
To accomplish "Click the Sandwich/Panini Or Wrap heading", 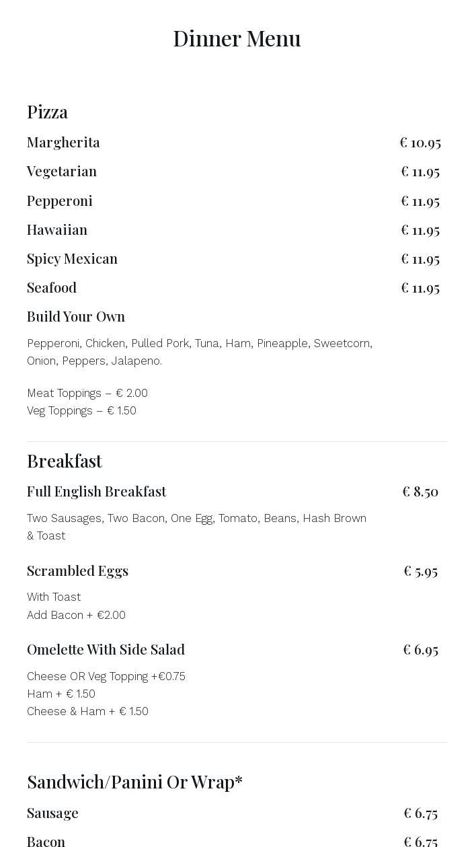I will click(x=134, y=782).
